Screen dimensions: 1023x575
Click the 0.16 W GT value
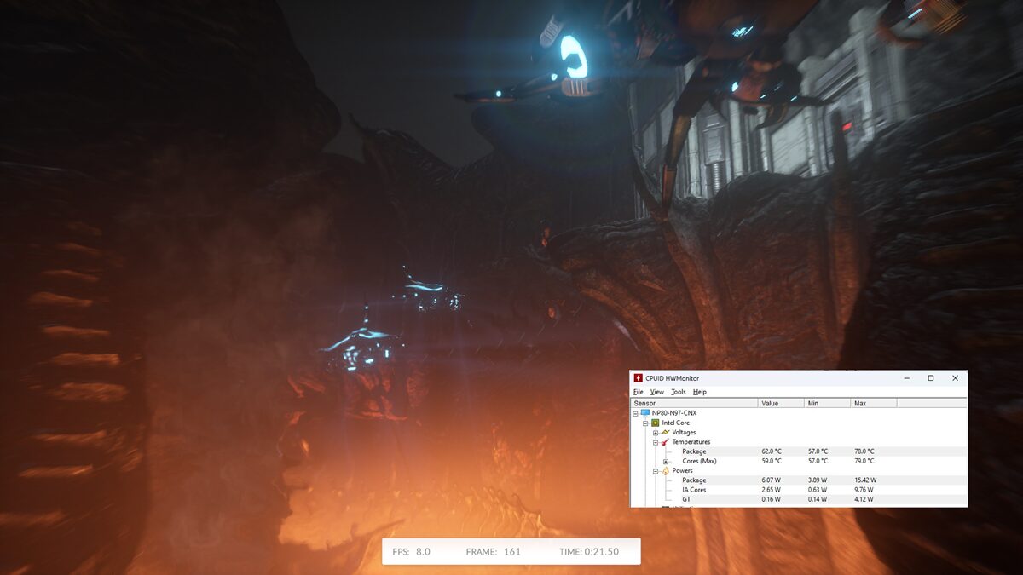771,499
